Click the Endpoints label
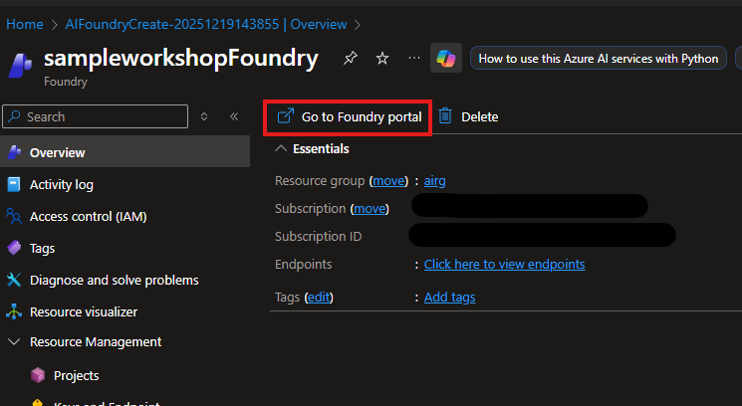 [304, 264]
